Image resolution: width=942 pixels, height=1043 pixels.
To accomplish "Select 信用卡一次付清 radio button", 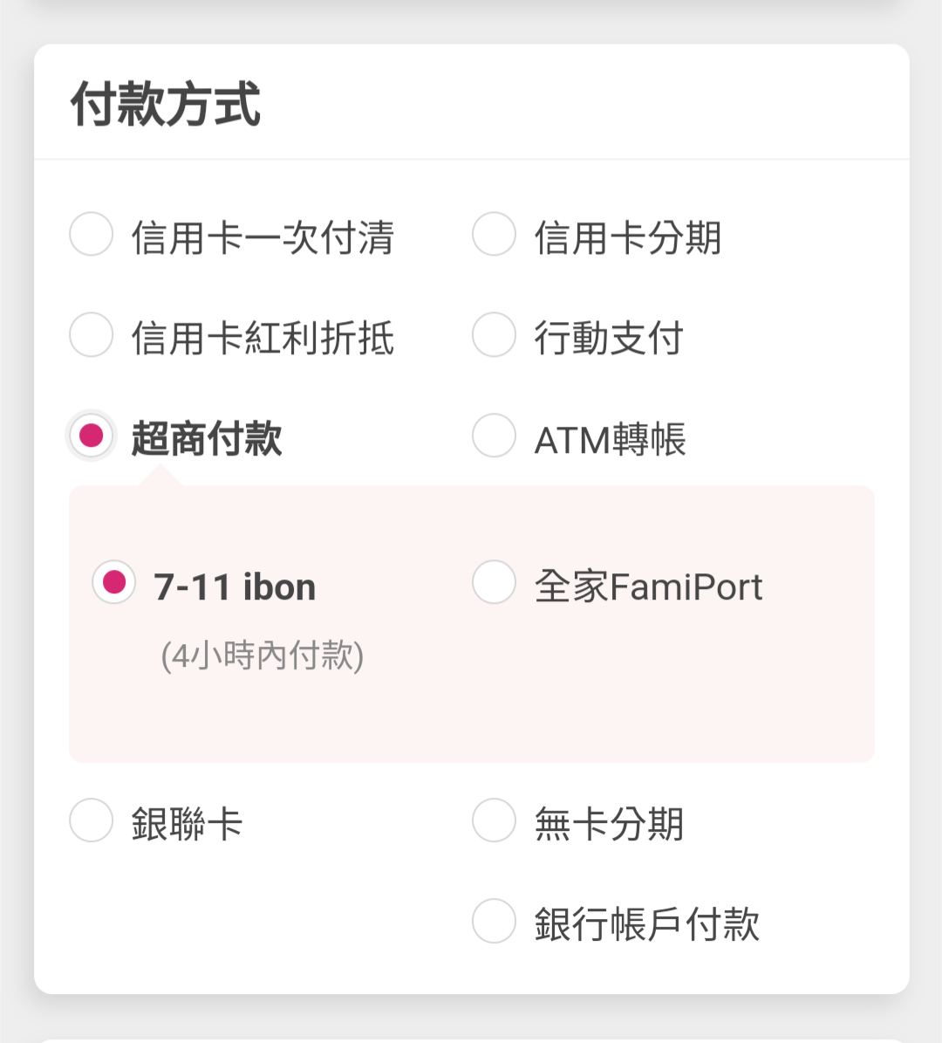I will (92, 235).
